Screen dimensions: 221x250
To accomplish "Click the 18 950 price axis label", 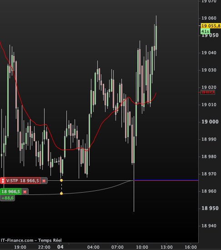I will [x=210, y=209].
